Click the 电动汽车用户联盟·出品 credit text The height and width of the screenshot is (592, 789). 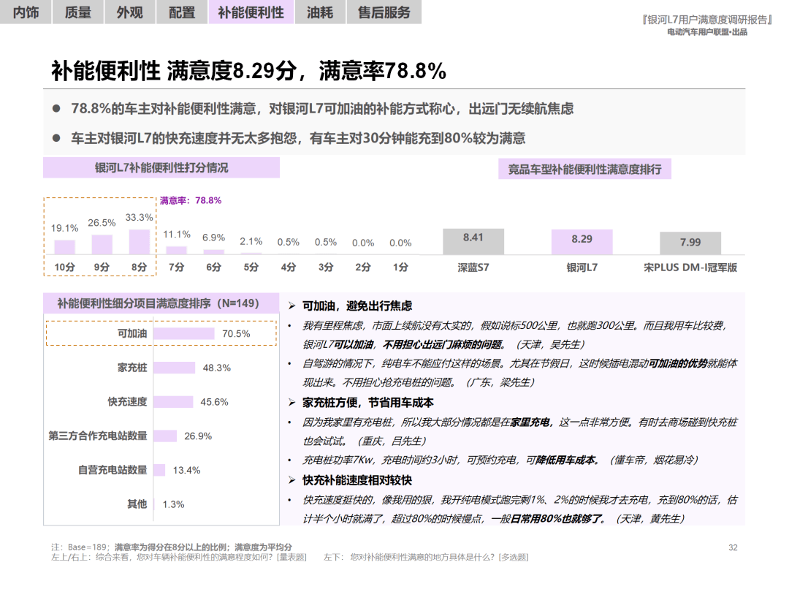(707, 32)
